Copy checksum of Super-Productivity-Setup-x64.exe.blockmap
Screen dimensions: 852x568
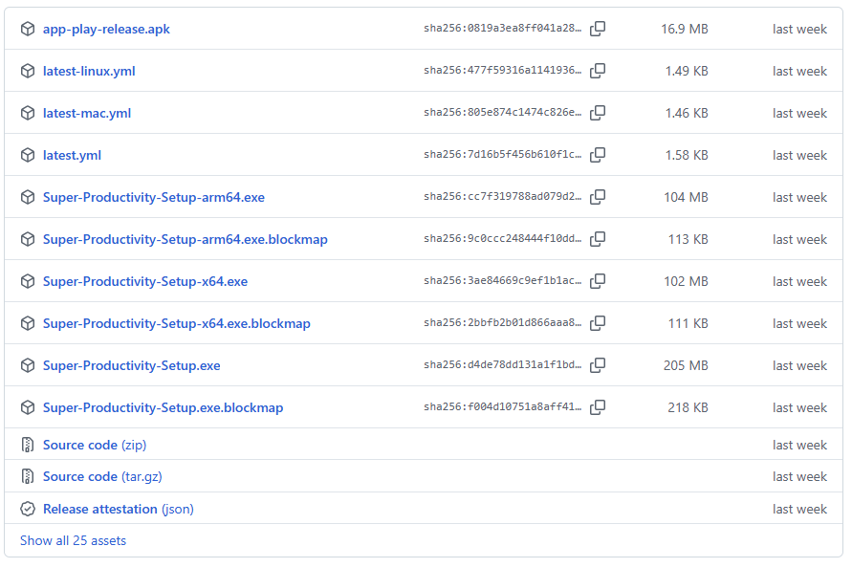click(x=598, y=323)
